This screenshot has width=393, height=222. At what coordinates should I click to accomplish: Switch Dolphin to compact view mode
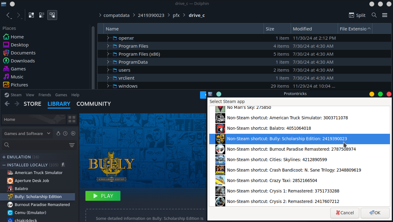click(x=42, y=15)
